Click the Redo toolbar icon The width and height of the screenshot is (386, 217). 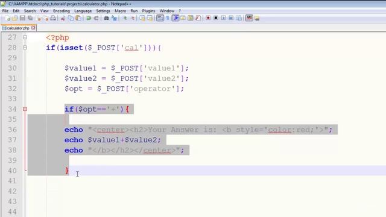[x=96, y=18]
